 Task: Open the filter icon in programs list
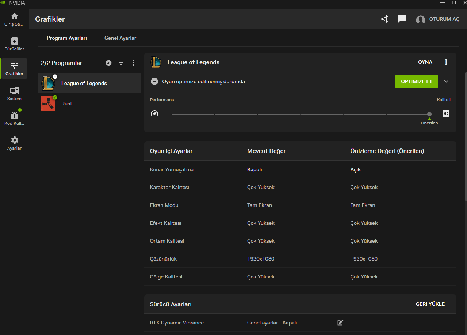click(121, 63)
